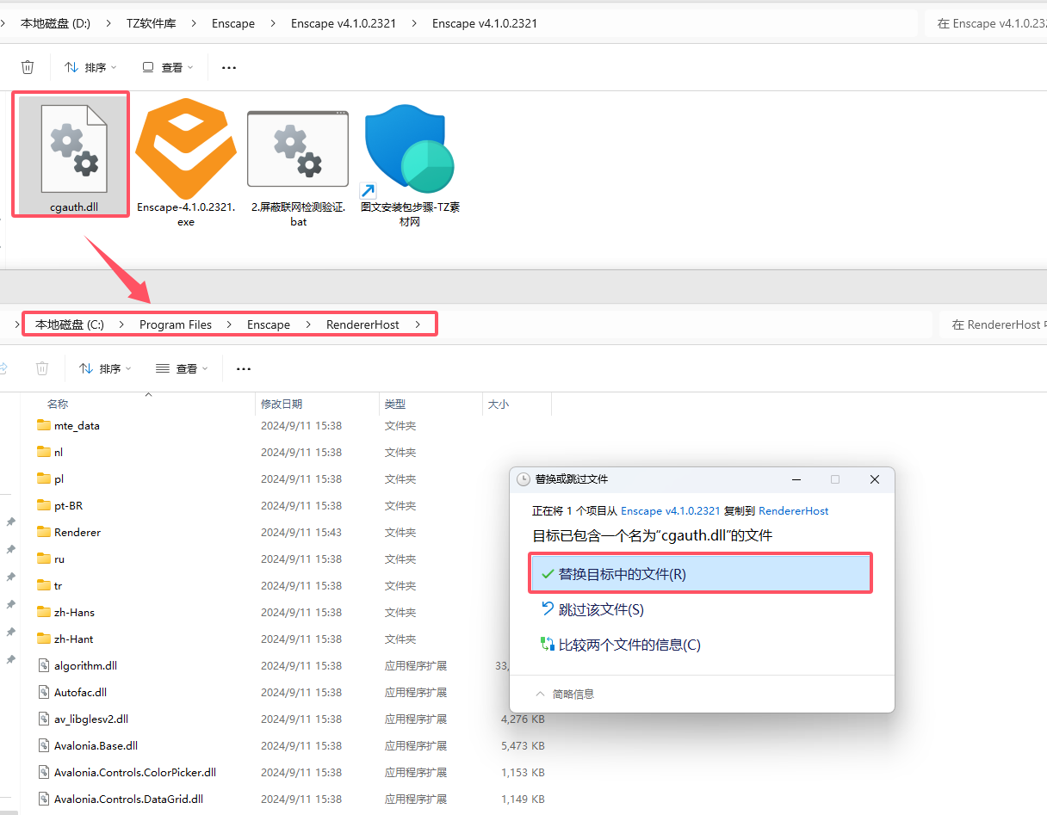
Task: Select av_libglesv2.dll file icon
Action: (46, 719)
